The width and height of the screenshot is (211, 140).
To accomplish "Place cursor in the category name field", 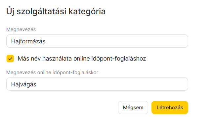I will click(97, 41).
